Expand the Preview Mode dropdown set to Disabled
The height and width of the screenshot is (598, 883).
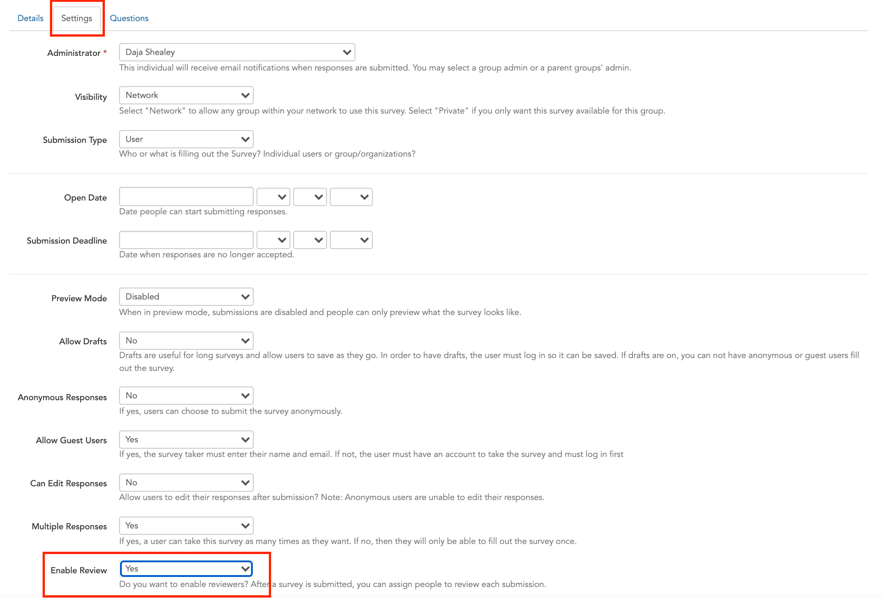pos(186,297)
